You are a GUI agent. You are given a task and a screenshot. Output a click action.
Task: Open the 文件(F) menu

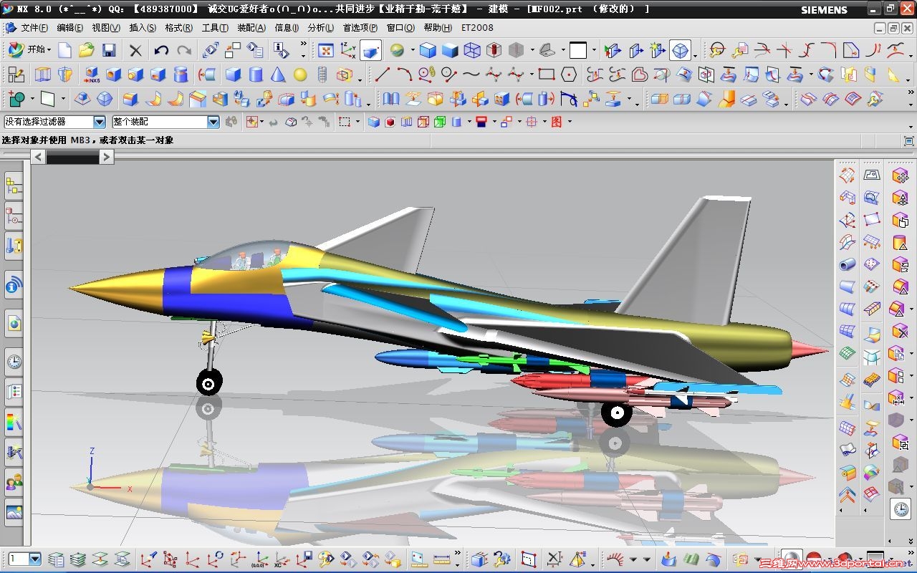(x=34, y=28)
